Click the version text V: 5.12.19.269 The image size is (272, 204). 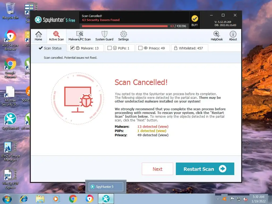[x=223, y=22]
